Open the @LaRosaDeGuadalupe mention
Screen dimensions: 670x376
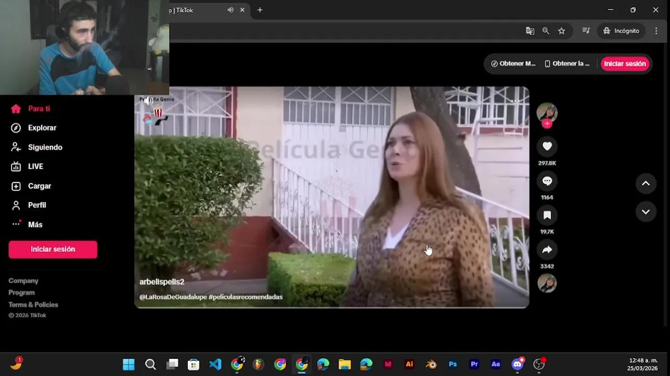(173, 297)
